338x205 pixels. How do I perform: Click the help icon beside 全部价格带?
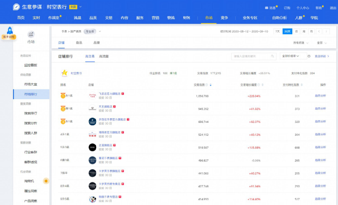[x=309, y=56]
